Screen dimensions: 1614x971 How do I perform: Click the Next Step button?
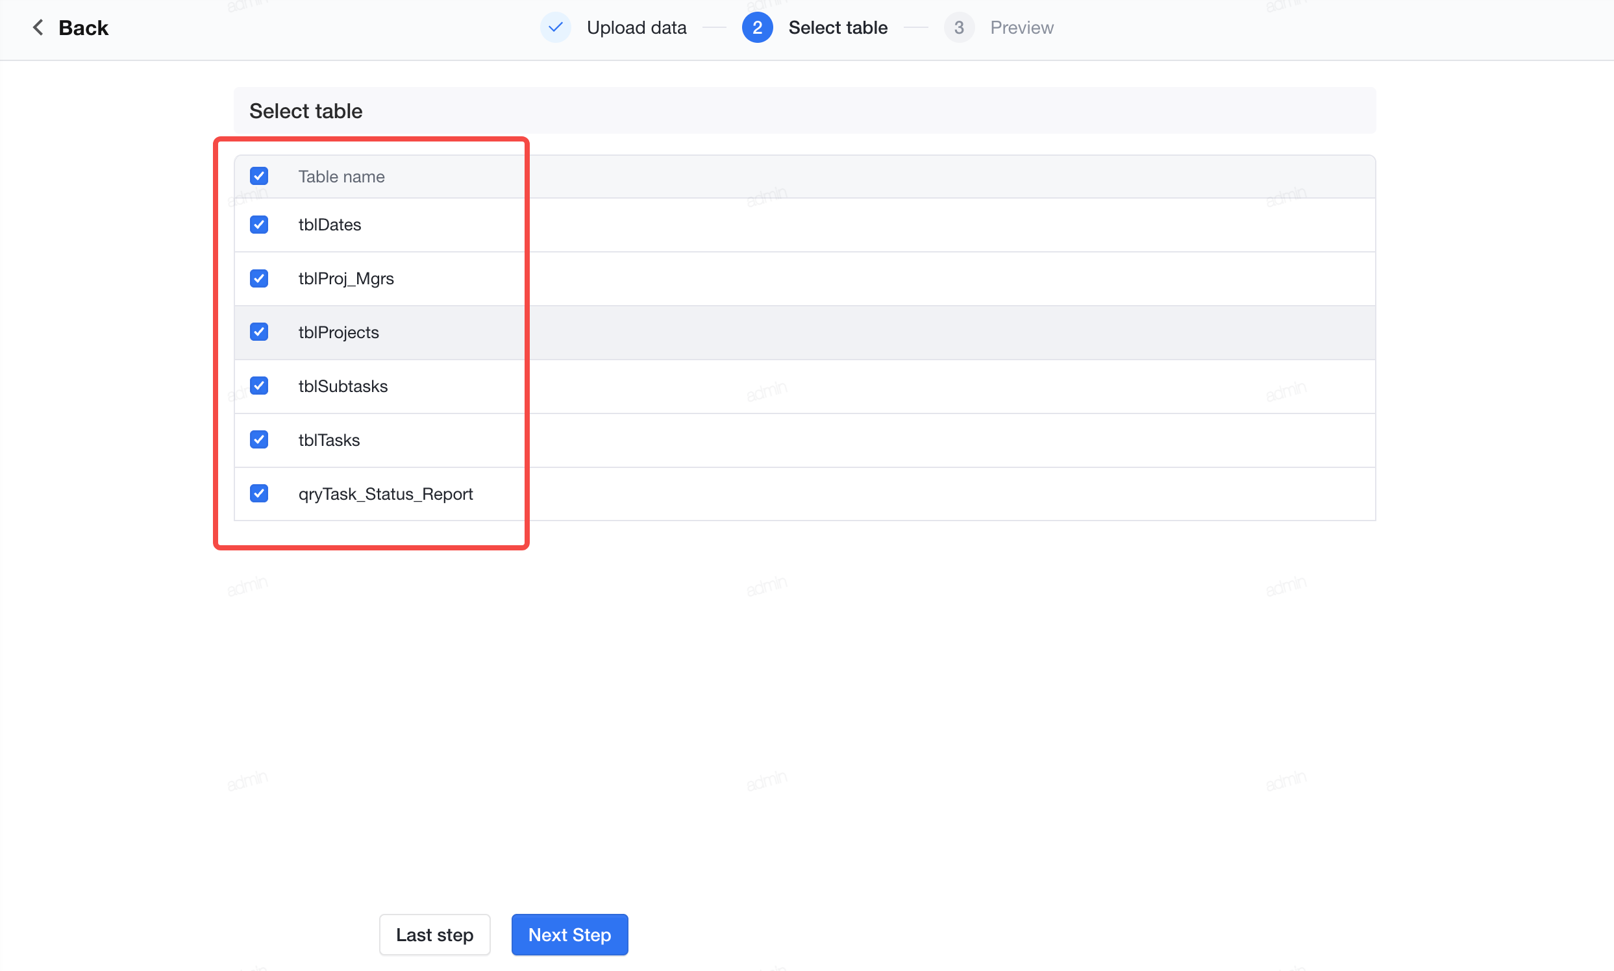(x=569, y=935)
